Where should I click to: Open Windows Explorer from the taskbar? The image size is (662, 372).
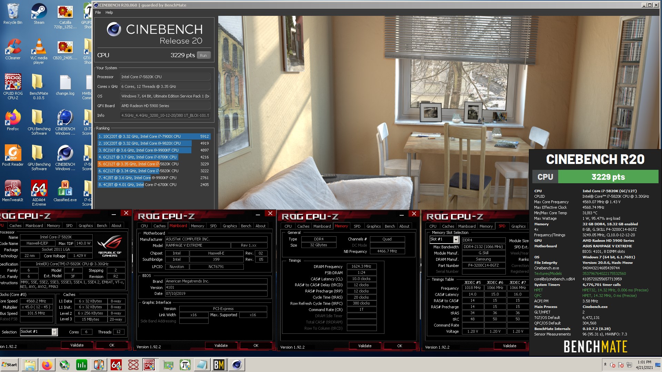(x=30, y=365)
